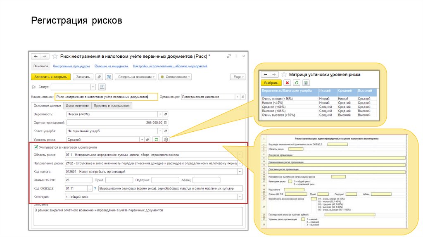Recalculate risk level with green refresh icon
The image size is (423, 237).
tap(156, 140)
